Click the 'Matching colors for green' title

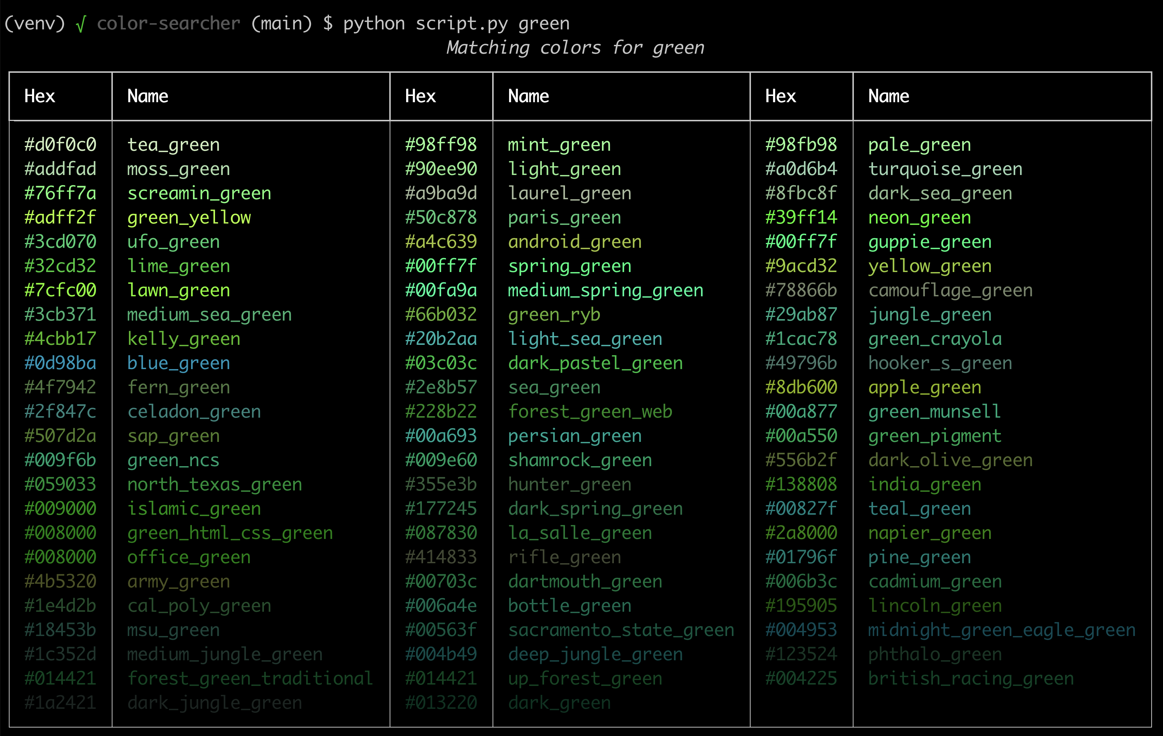[x=575, y=48]
